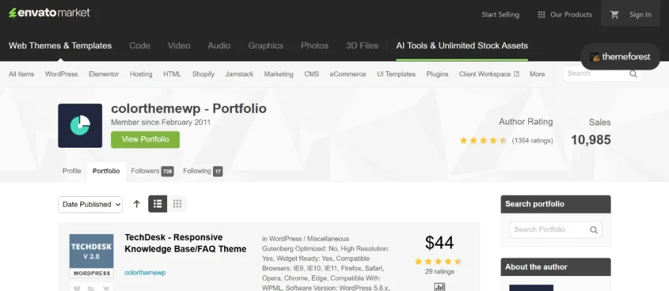Focus the Search Portfolio input field

click(555, 230)
